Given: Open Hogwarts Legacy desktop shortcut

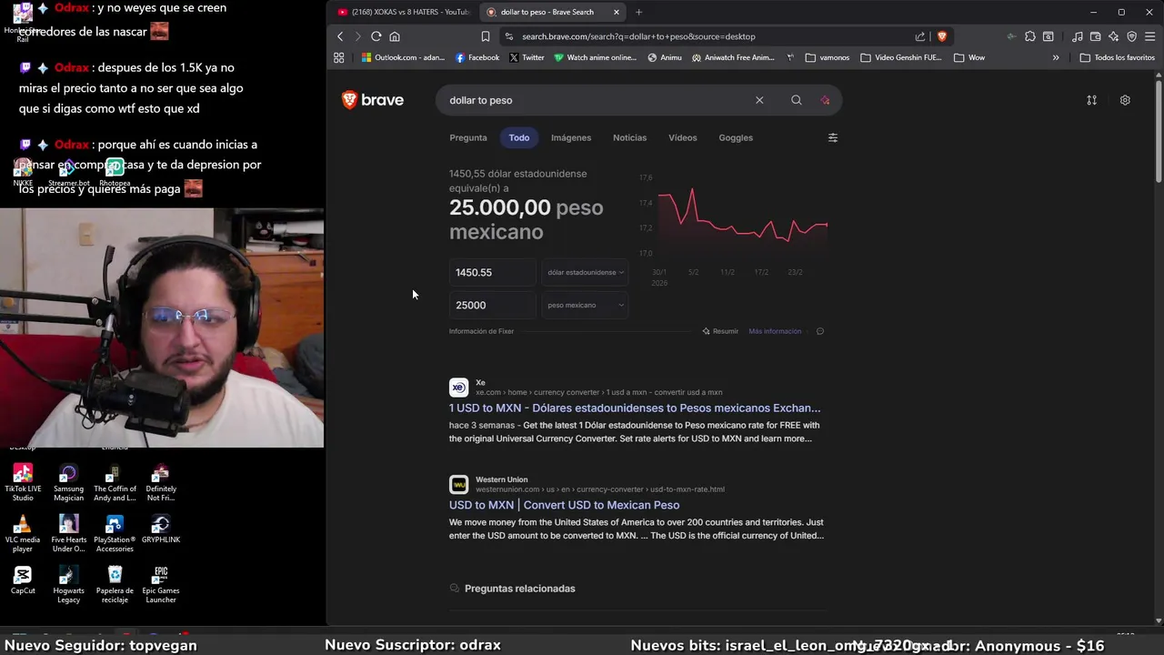Looking at the screenshot, I should [68, 584].
